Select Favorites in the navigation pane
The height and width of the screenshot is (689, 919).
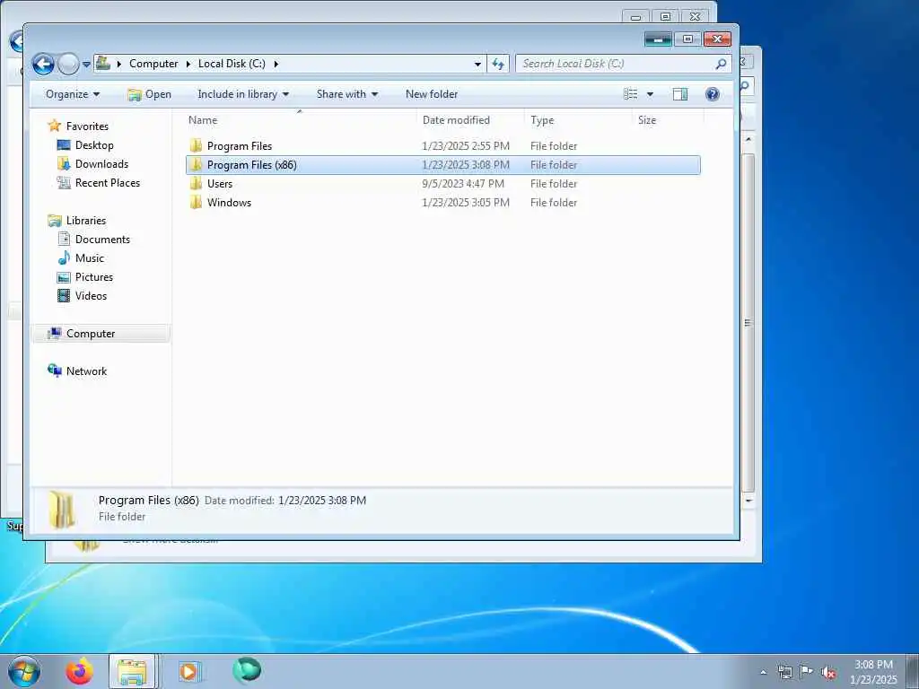pyautogui.click(x=87, y=126)
